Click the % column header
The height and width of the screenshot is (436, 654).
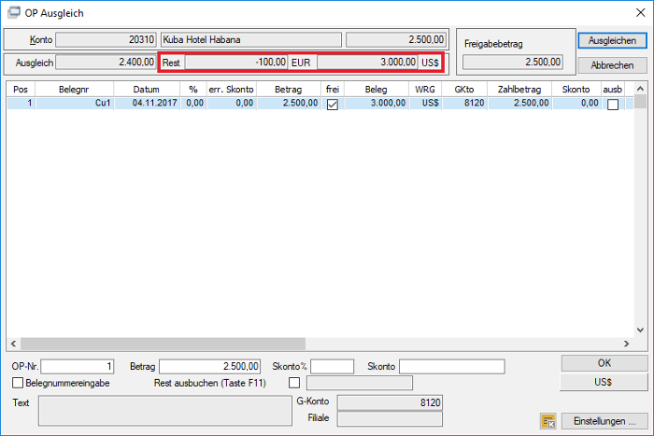193,90
